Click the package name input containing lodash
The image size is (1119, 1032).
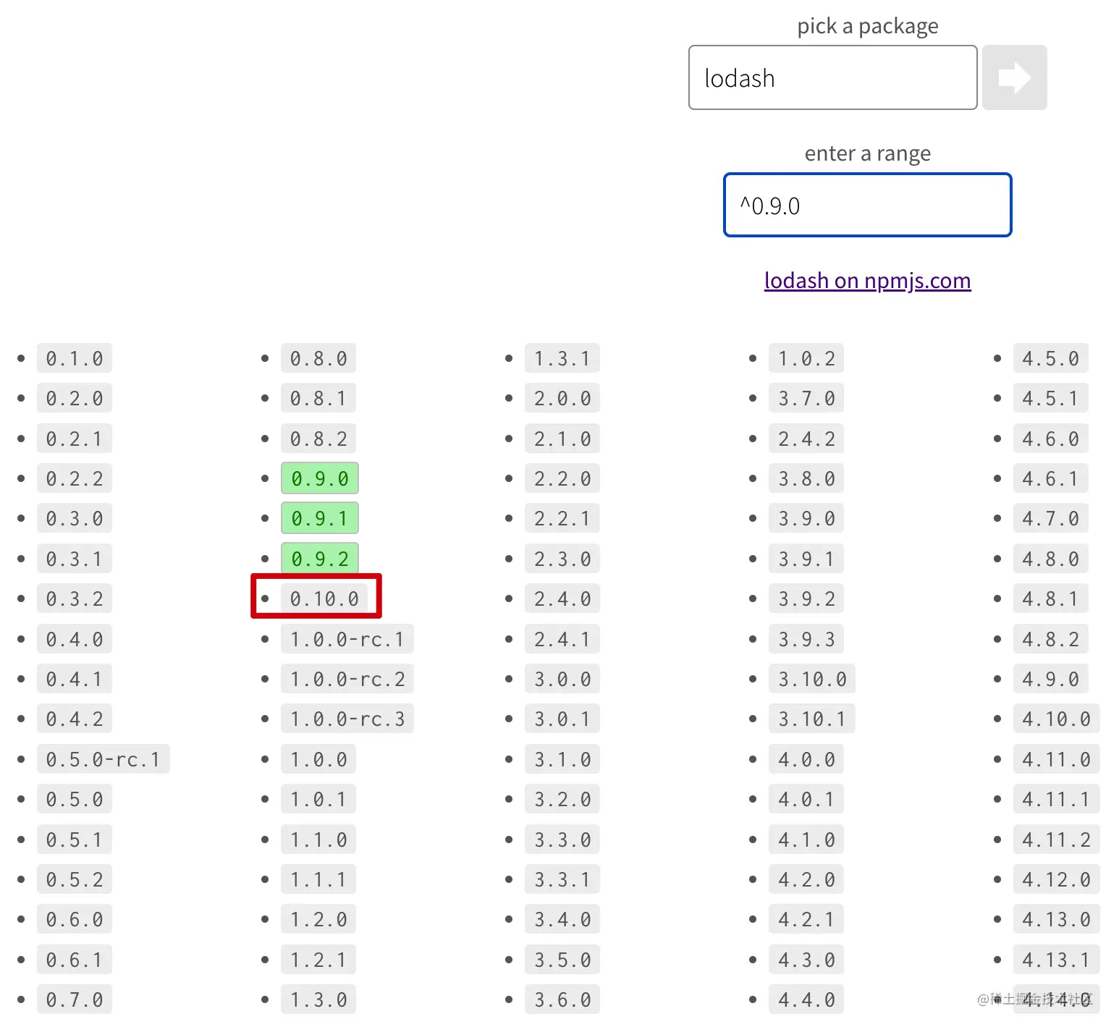[x=832, y=77]
